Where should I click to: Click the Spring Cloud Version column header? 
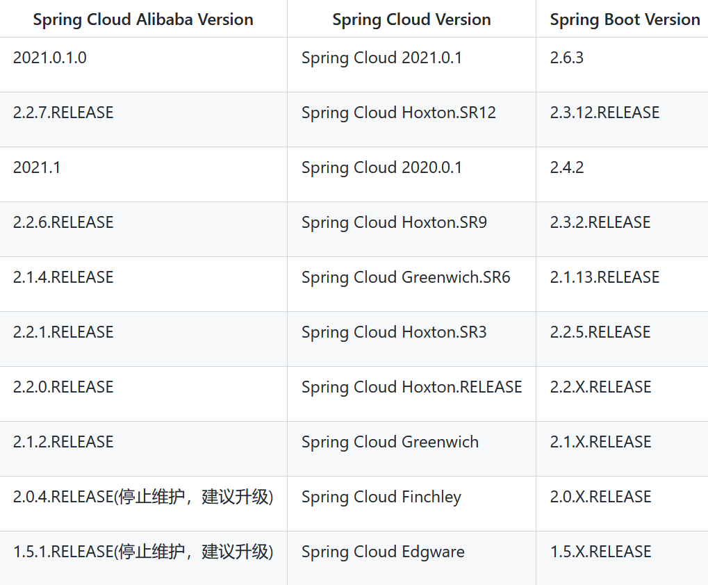coord(411,19)
